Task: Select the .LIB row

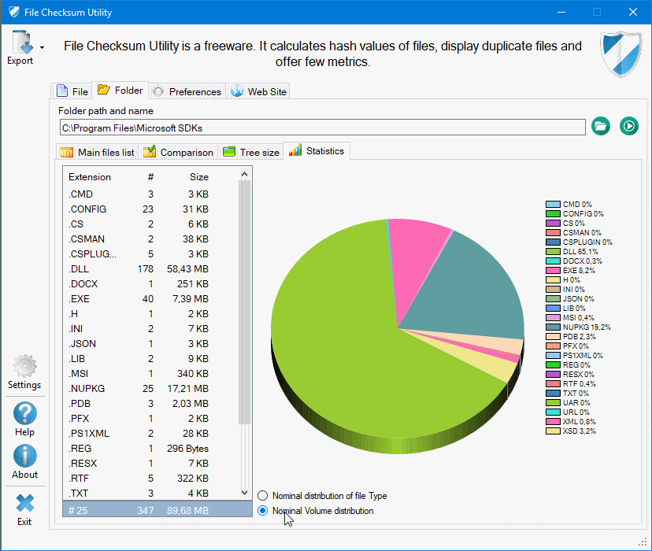Action: tap(151, 359)
